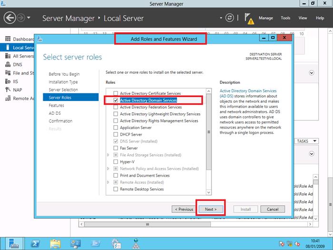Screen dimensions: 333x250
Task: Collapse the upper section chevron in Server Manager
Action: pos(311,73)
